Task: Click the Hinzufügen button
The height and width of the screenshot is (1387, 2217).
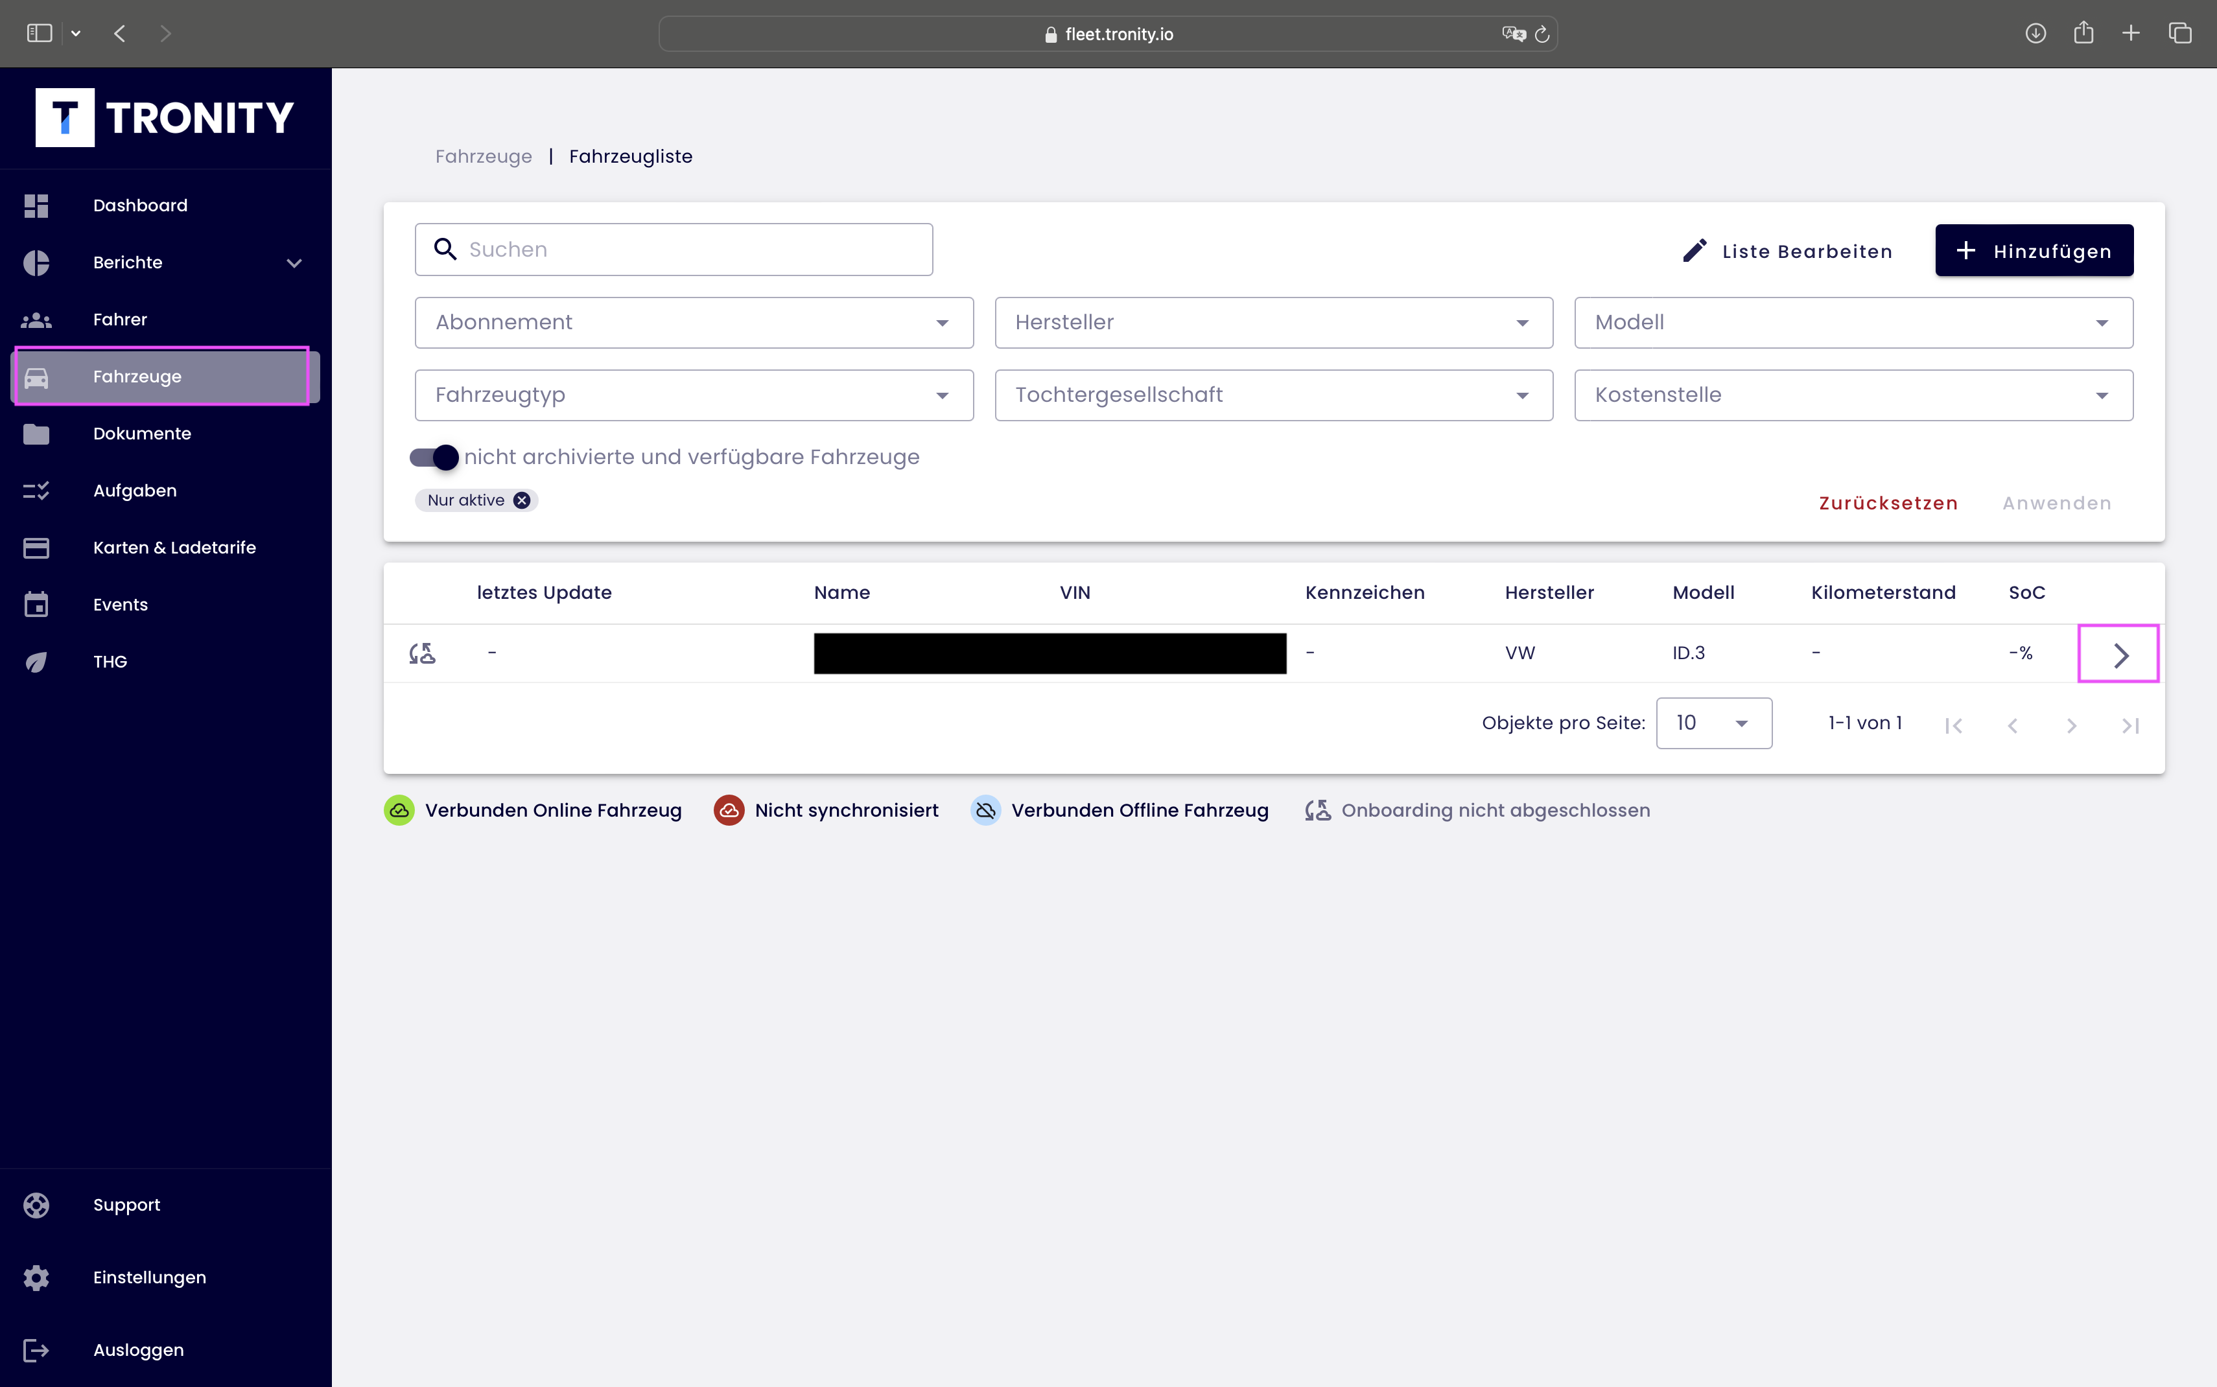Action: (x=2034, y=250)
